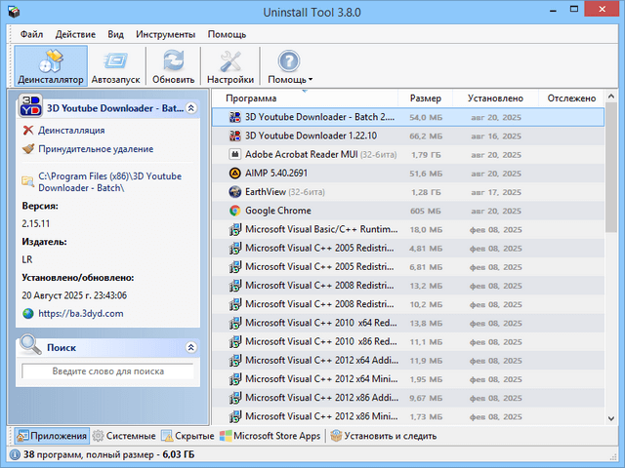The height and width of the screenshot is (468, 625).
Task: Select the Google Chrome icon
Action: (x=234, y=211)
